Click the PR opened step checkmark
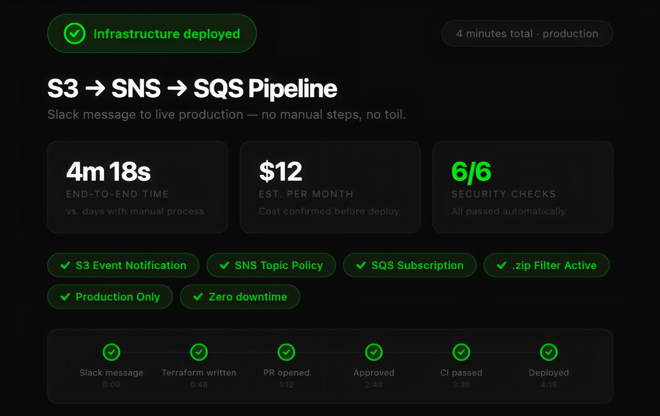Screen dimensions: 660x416 tap(286, 352)
